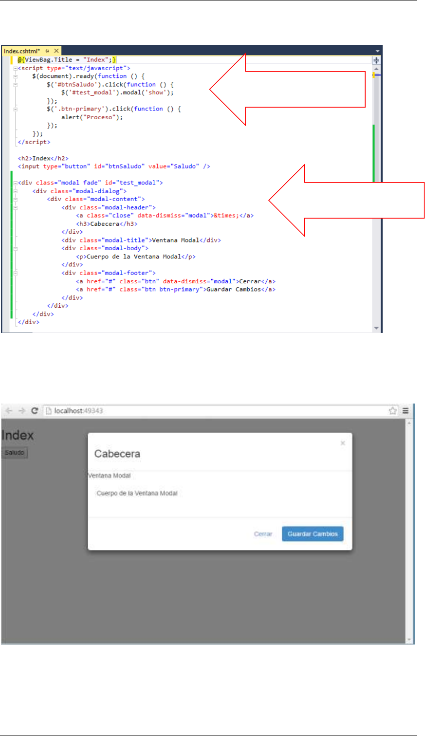The image size is (425, 736).
Task: Click the browser Forward arrow
Action: tap(21, 411)
